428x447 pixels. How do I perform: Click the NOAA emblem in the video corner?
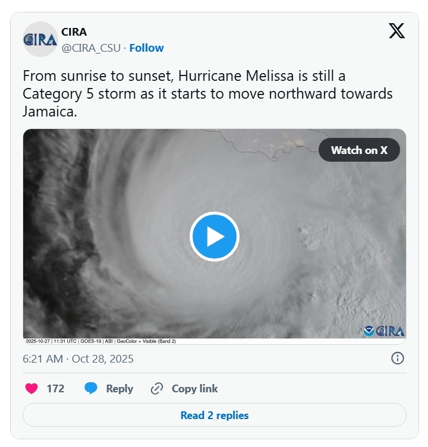[369, 331]
